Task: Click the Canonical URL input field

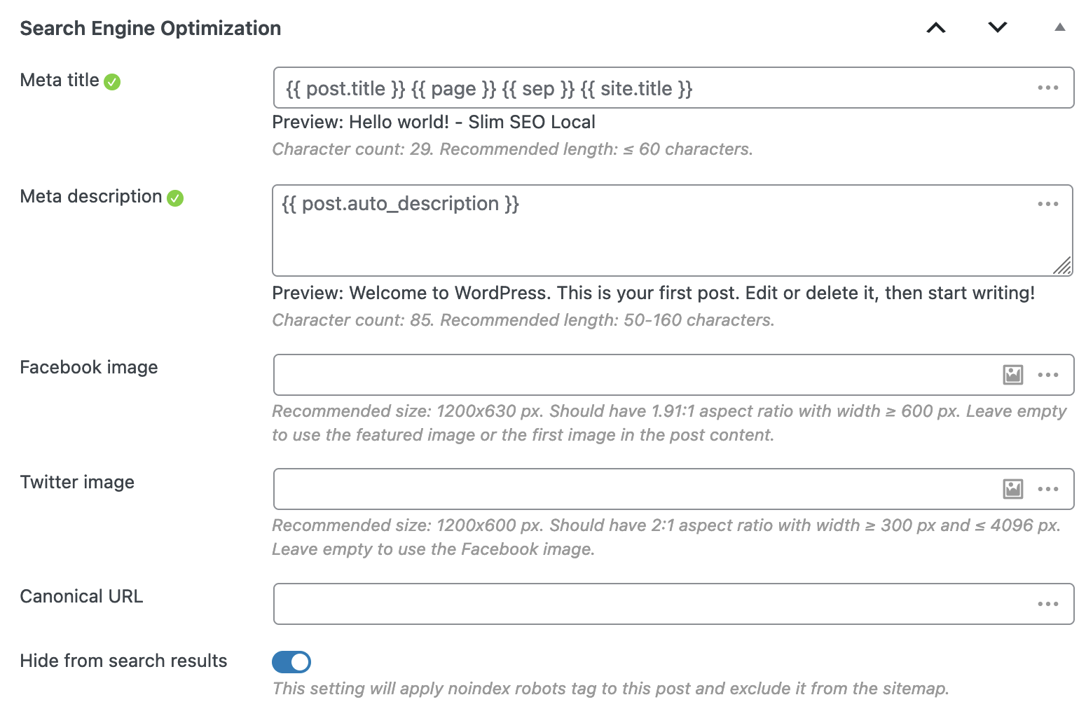Action: (x=652, y=604)
